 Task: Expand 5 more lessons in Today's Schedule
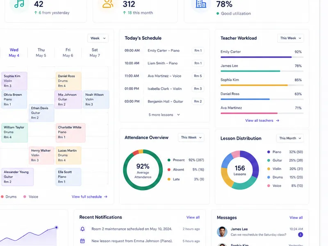pos(164,115)
